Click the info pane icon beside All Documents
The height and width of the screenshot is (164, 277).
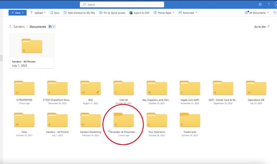click(x=275, y=13)
